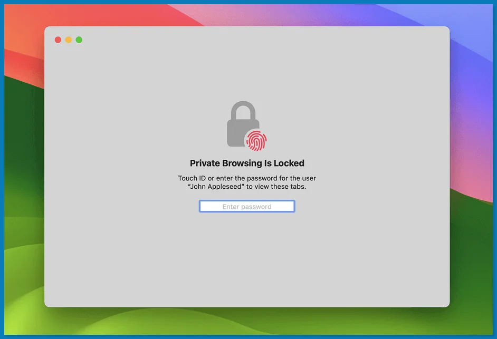Click the "John Appleseed" user name text

click(216, 187)
